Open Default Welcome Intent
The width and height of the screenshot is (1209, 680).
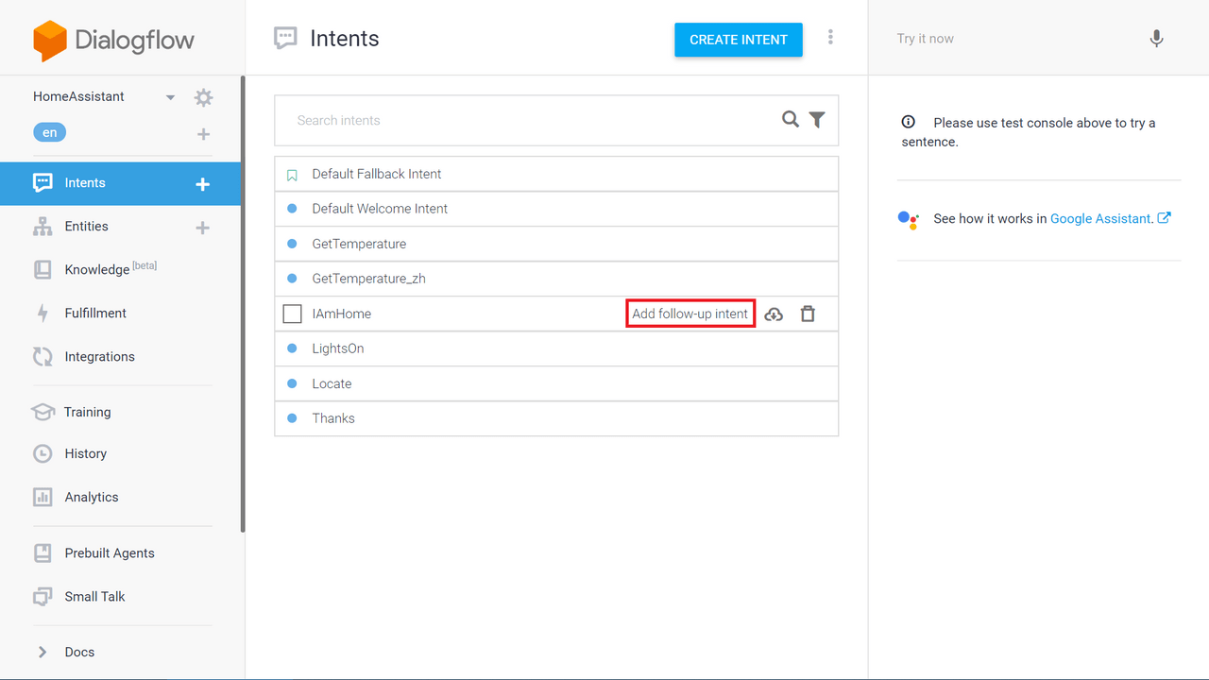coord(556,209)
